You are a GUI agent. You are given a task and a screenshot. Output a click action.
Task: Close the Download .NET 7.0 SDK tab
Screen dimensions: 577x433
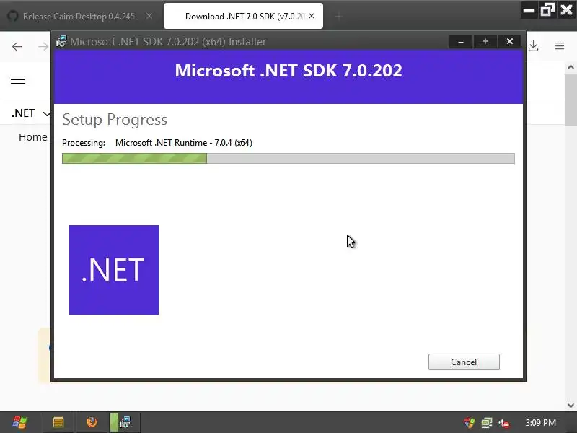tap(312, 16)
